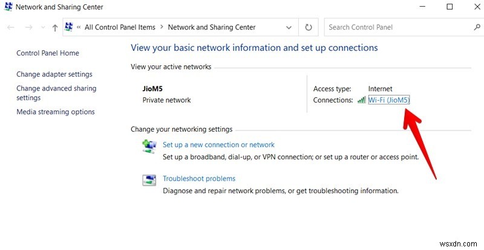Open Media streaming options
Screen dimensions: 484x250
[x=56, y=112]
